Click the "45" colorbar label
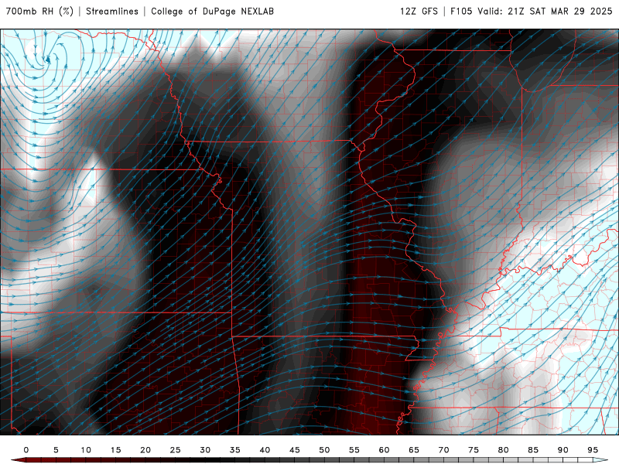This screenshot has width=619, height=464. pos(295,450)
